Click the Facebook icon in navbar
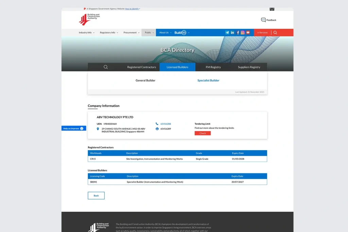348x232 pixels. [238, 33]
